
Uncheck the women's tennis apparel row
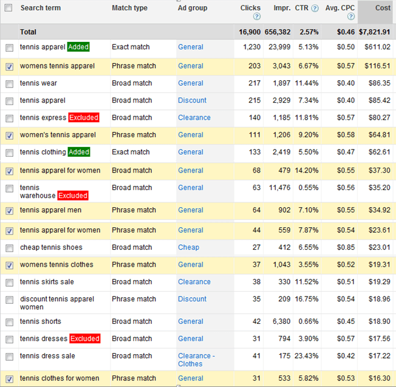[x=9, y=135]
